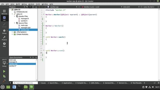Split the Open Documents panel
This screenshot has height=90, width=160.
point(33,57)
